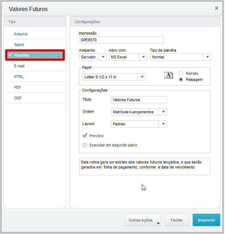
Task: Click the Impressão GPER570 input field
Action: [x=121, y=40]
